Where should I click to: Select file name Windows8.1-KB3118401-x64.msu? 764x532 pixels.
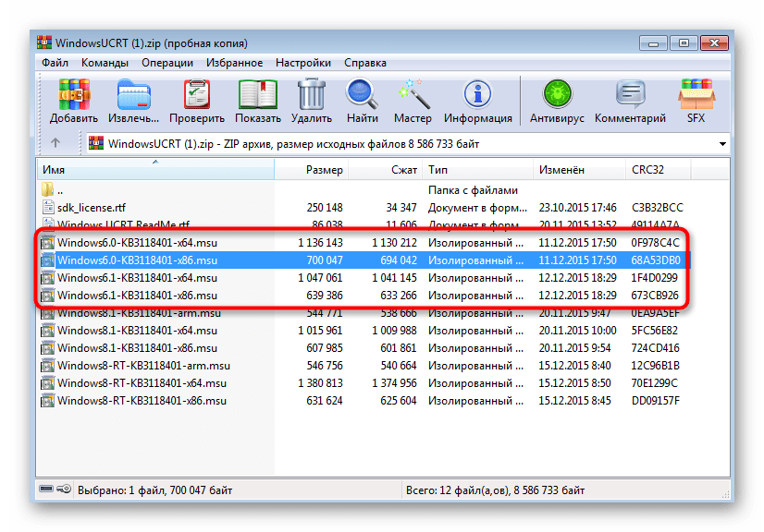(137, 330)
